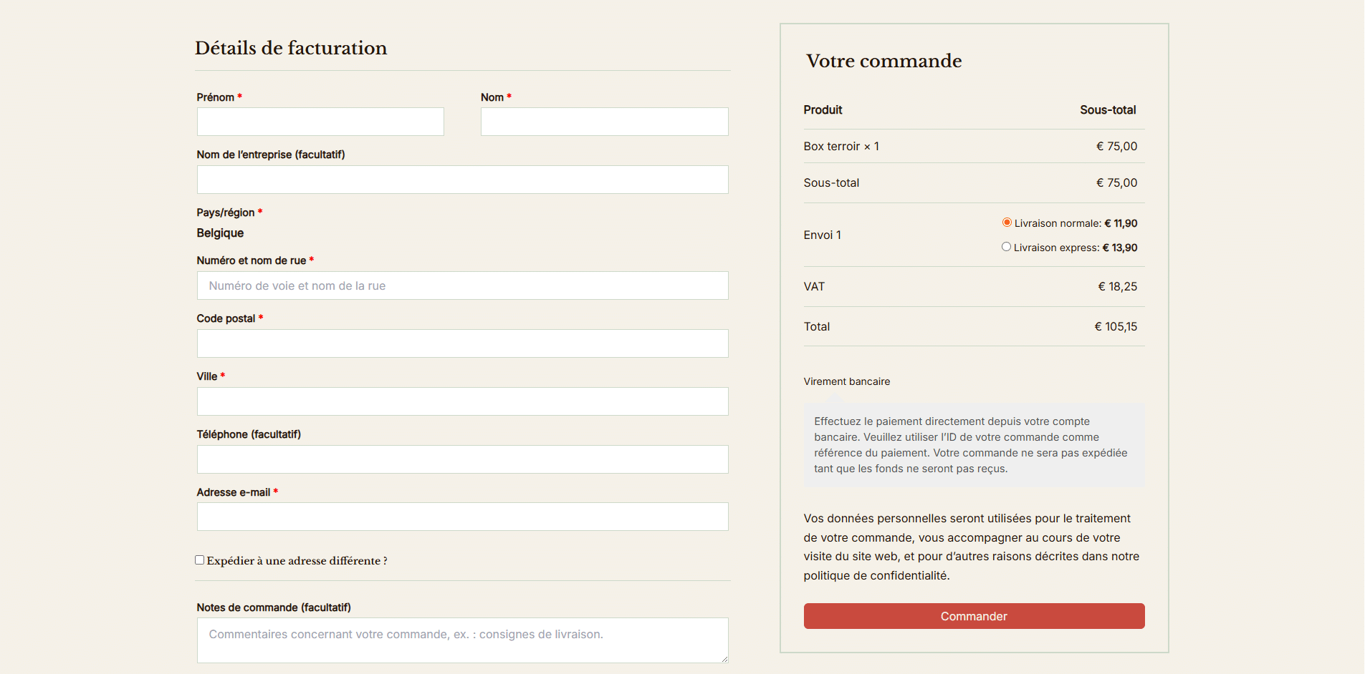Click the Nom input field
This screenshot has width=1365, height=674.
[604, 122]
